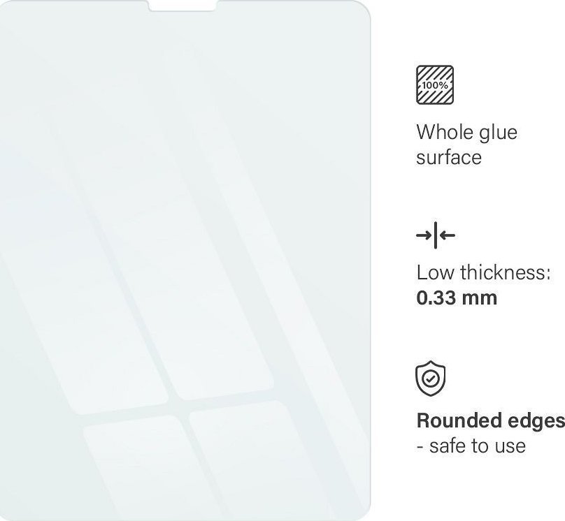565x521 pixels.
Task: Click the bold '0.33 mm' value
Action: click(x=457, y=298)
